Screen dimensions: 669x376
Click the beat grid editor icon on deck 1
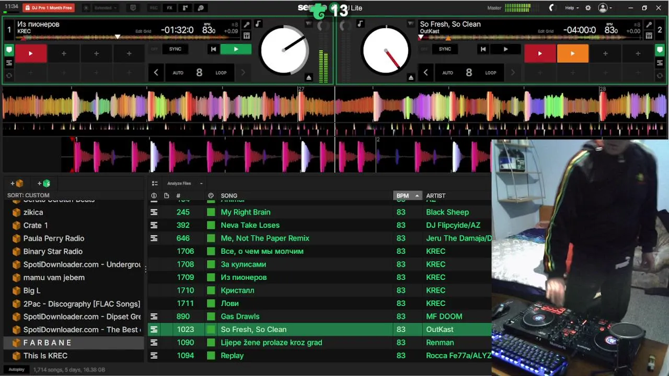point(247,36)
